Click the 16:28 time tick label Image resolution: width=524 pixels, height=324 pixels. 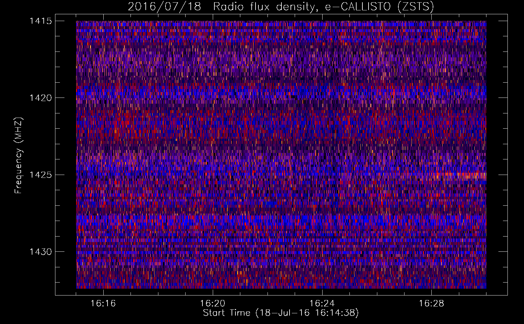click(x=432, y=304)
